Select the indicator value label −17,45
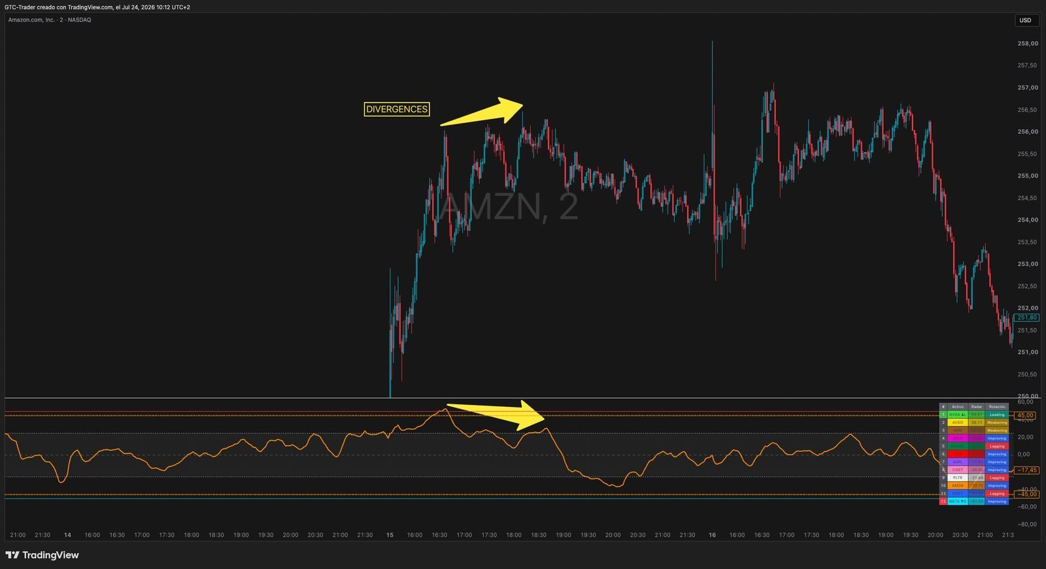 coord(1026,470)
